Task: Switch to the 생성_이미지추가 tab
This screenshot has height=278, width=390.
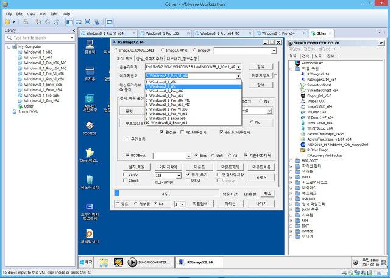Action: click(x=149, y=58)
